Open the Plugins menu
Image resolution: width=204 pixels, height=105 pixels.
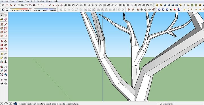pyautogui.click(x=49, y=1)
